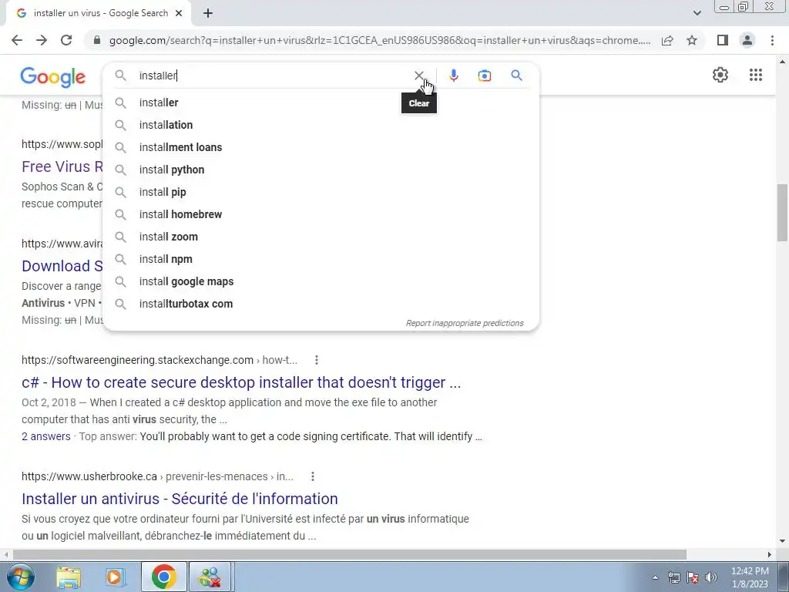Clear the search box text
This screenshot has width=789, height=592.
pos(418,76)
